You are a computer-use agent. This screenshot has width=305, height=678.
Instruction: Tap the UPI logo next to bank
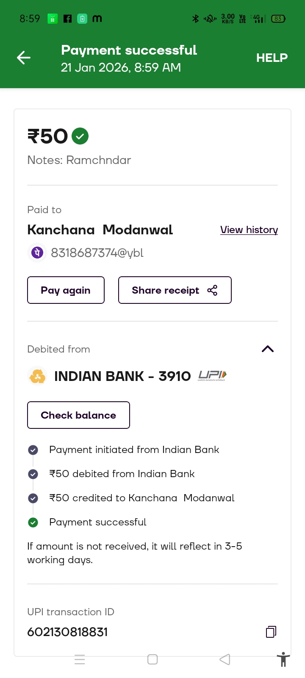point(212,376)
